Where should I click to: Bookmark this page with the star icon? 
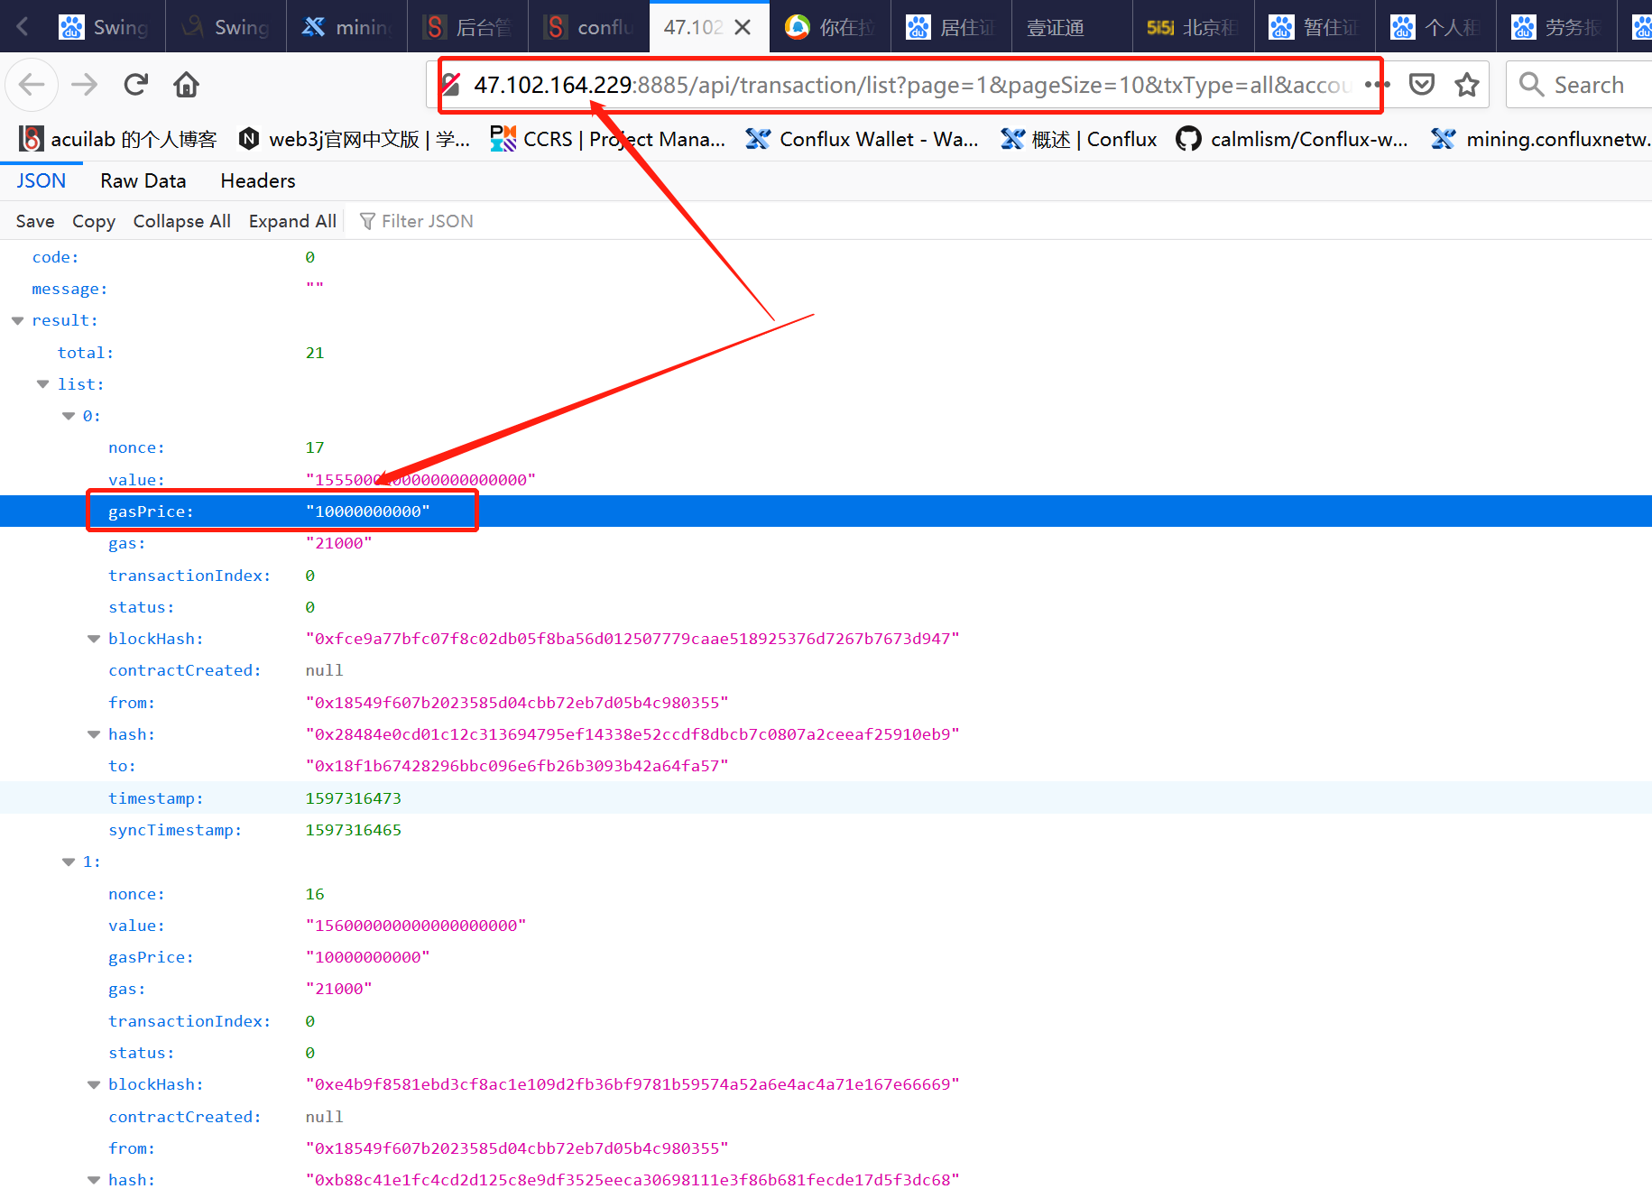tap(1467, 85)
